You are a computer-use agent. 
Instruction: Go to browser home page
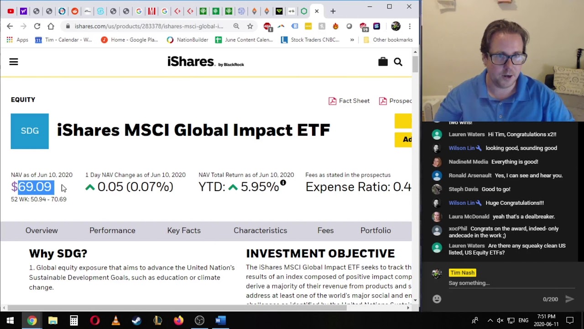[x=51, y=26]
